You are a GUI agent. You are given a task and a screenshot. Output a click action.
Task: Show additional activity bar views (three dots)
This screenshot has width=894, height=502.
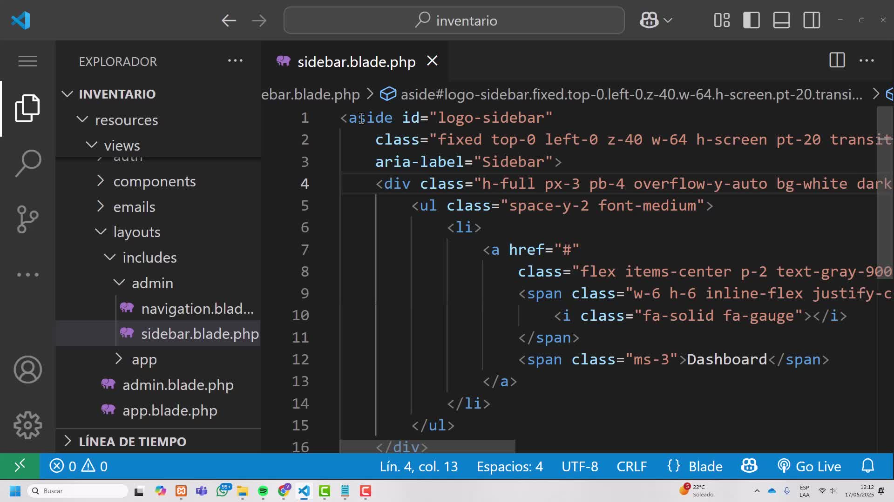click(x=27, y=275)
